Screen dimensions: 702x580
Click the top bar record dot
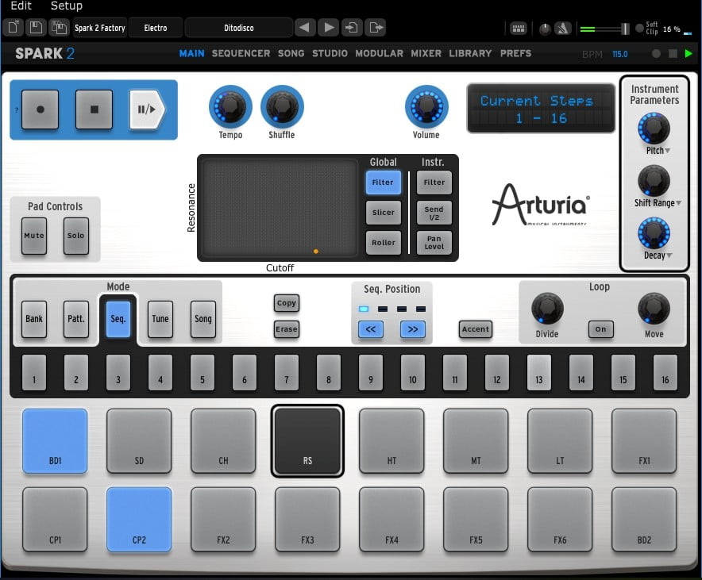click(x=656, y=54)
